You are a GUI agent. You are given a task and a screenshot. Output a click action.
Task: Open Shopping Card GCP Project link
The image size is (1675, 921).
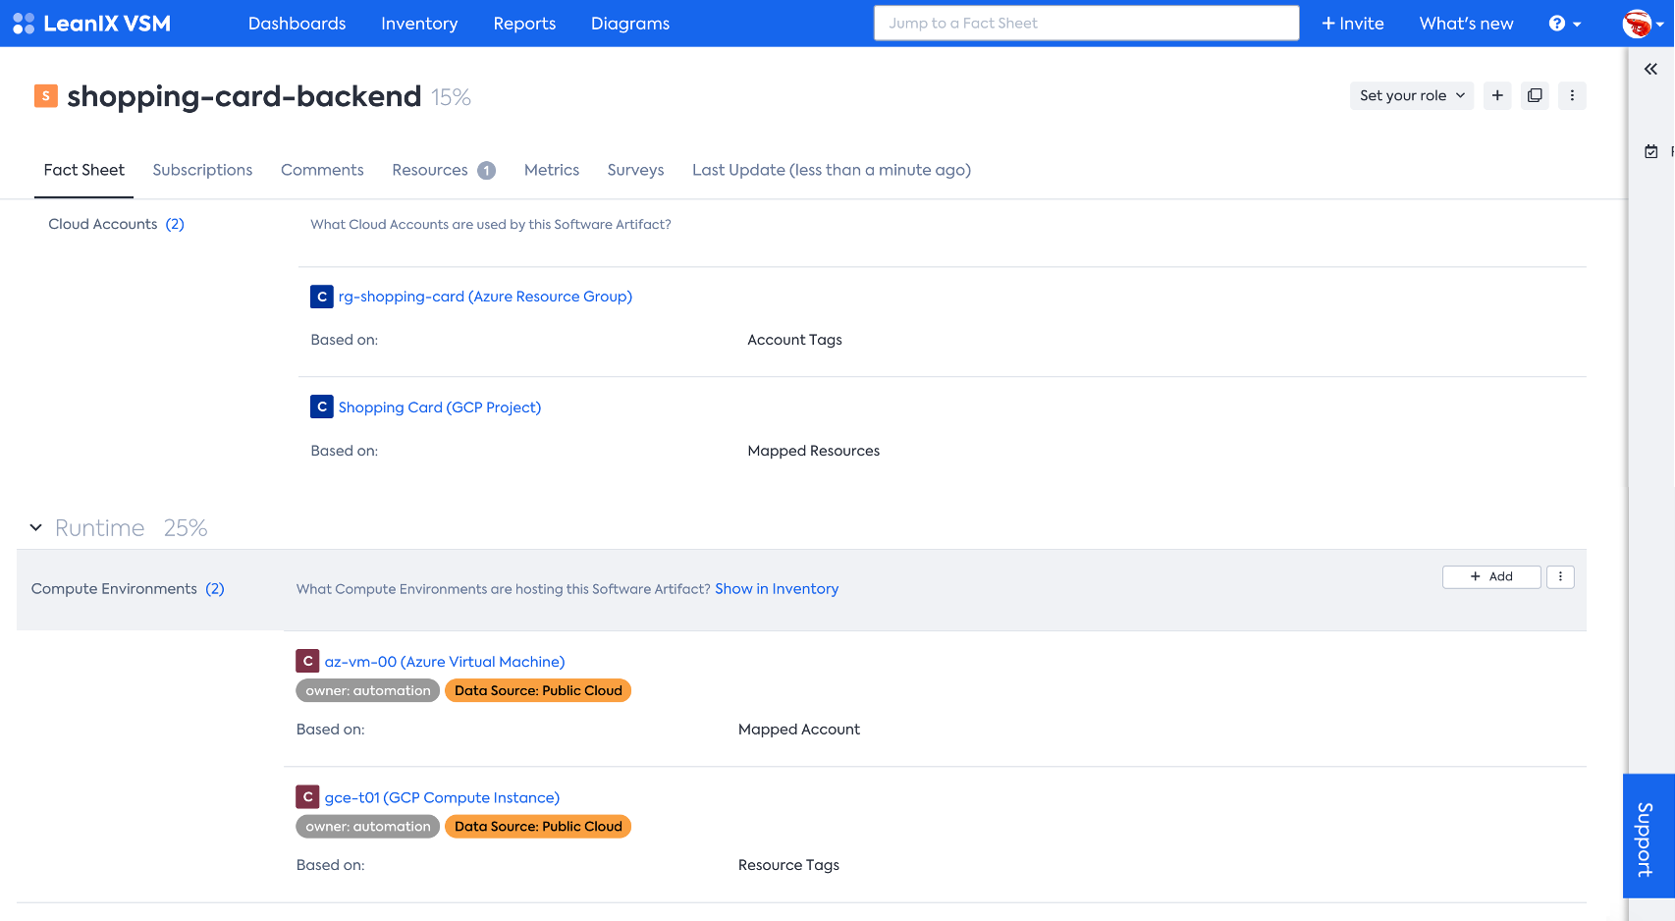[x=440, y=406]
